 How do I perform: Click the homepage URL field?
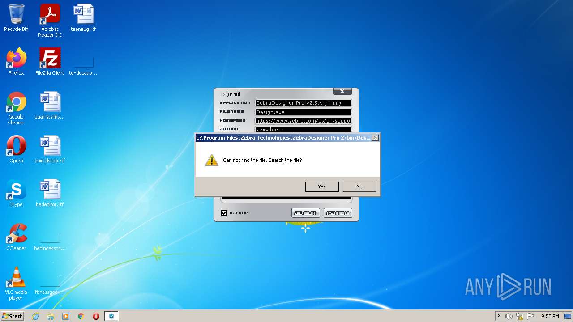click(304, 121)
